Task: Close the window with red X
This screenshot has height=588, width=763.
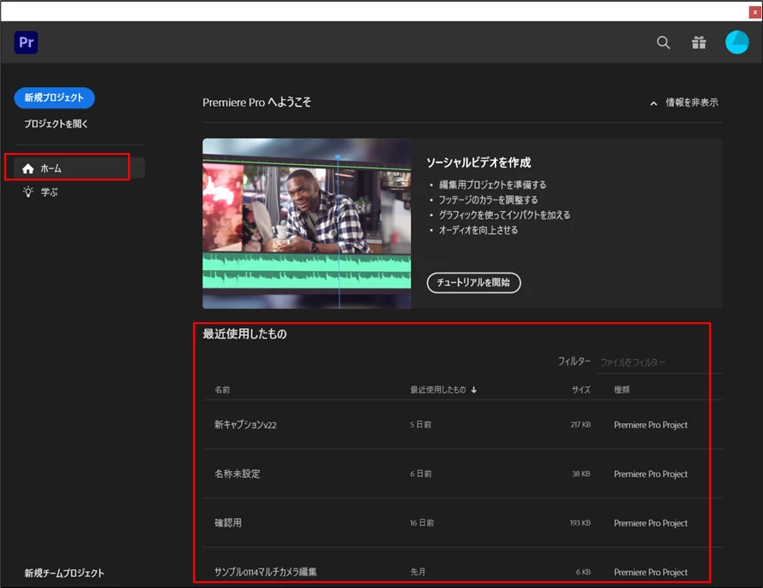Action: [x=754, y=12]
